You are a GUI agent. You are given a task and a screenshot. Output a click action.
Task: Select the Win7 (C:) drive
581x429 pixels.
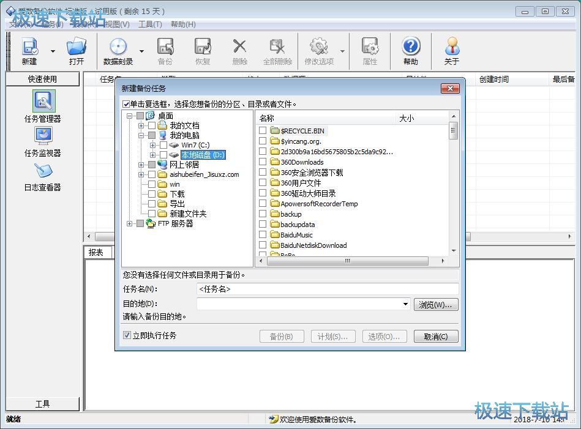pyautogui.click(x=195, y=145)
